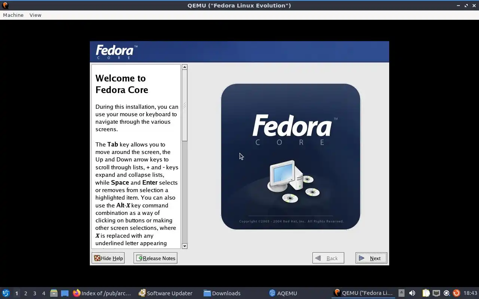Open the wired network tray icon
This screenshot has width=479, height=299.
coord(436,293)
